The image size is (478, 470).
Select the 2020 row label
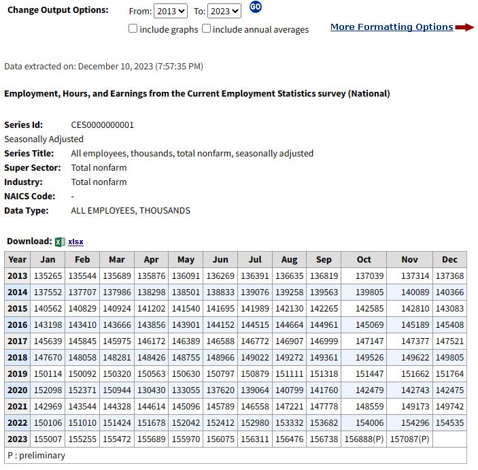(18, 390)
